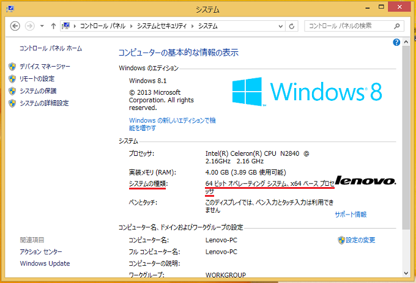
Task: Click shield icon next to 設定の変更
Action: 341,240
